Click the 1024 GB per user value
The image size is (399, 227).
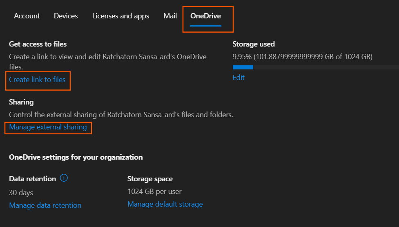coord(154,191)
